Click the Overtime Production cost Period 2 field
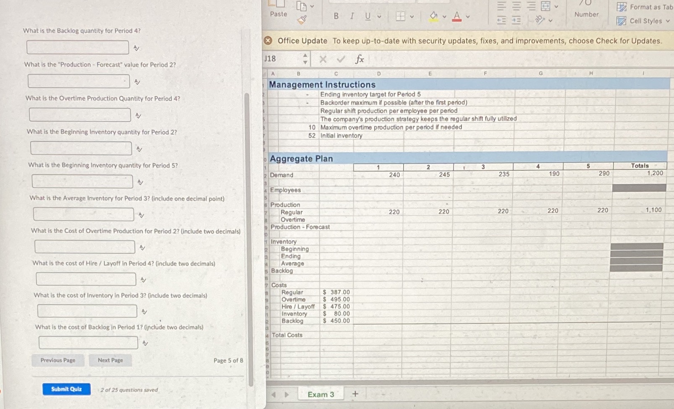 tap(85, 247)
